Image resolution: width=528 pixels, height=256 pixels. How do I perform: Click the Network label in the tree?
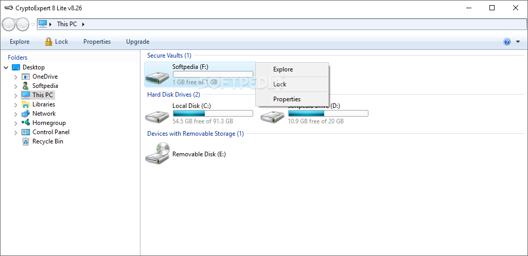(44, 114)
